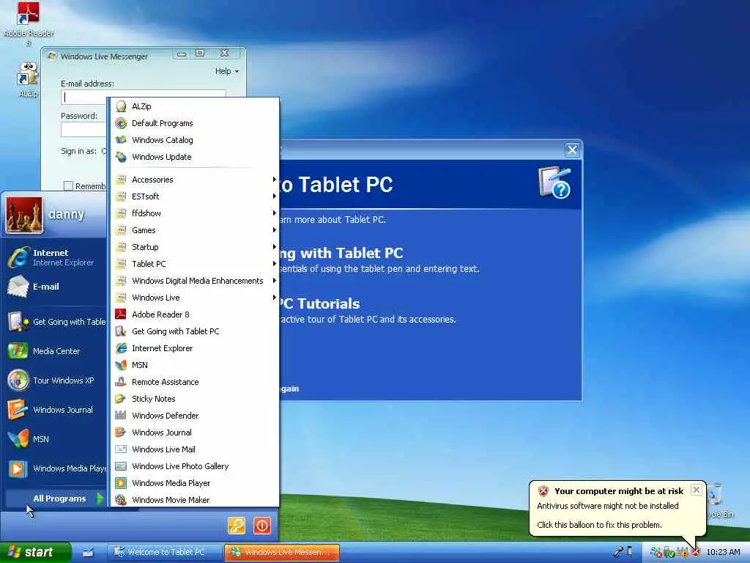Click the danny user picture
This screenshot has height=563, width=750.
[24, 215]
